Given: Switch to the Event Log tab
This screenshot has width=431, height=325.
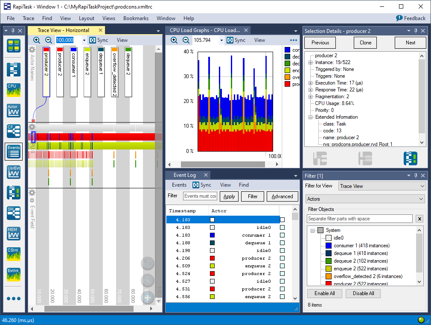Looking at the screenshot, I should coord(184,175).
